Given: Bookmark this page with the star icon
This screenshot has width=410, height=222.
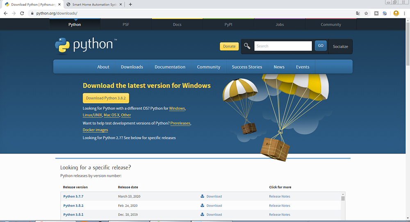Looking at the screenshot, I should [x=367, y=13].
